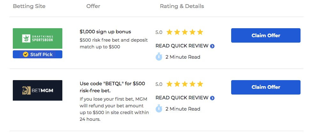The image size is (313, 133).
Task: Click the first star of DraftKings rating
Action: point(169,32)
